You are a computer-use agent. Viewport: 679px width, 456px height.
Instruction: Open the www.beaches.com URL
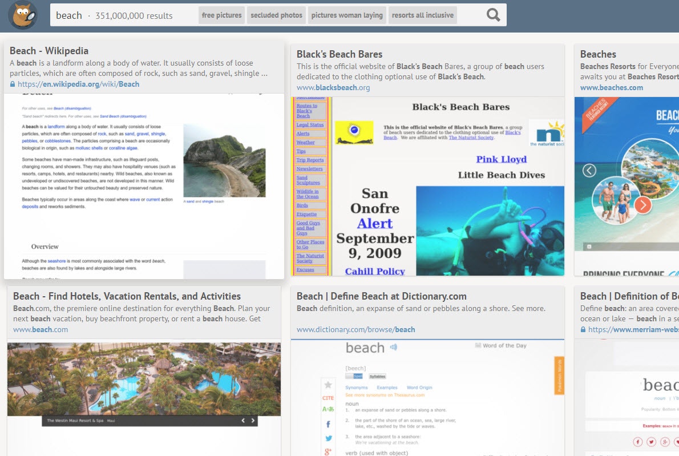pos(612,87)
